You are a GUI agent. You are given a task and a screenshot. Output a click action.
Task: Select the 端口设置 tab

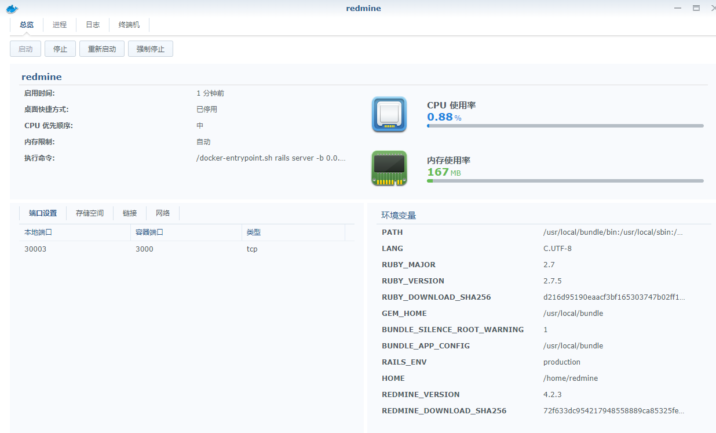pos(43,213)
